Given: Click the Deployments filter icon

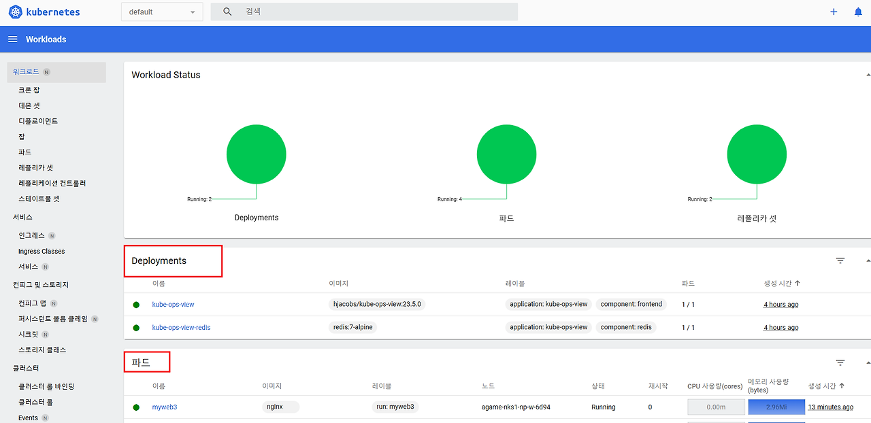Looking at the screenshot, I should [840, 260].
